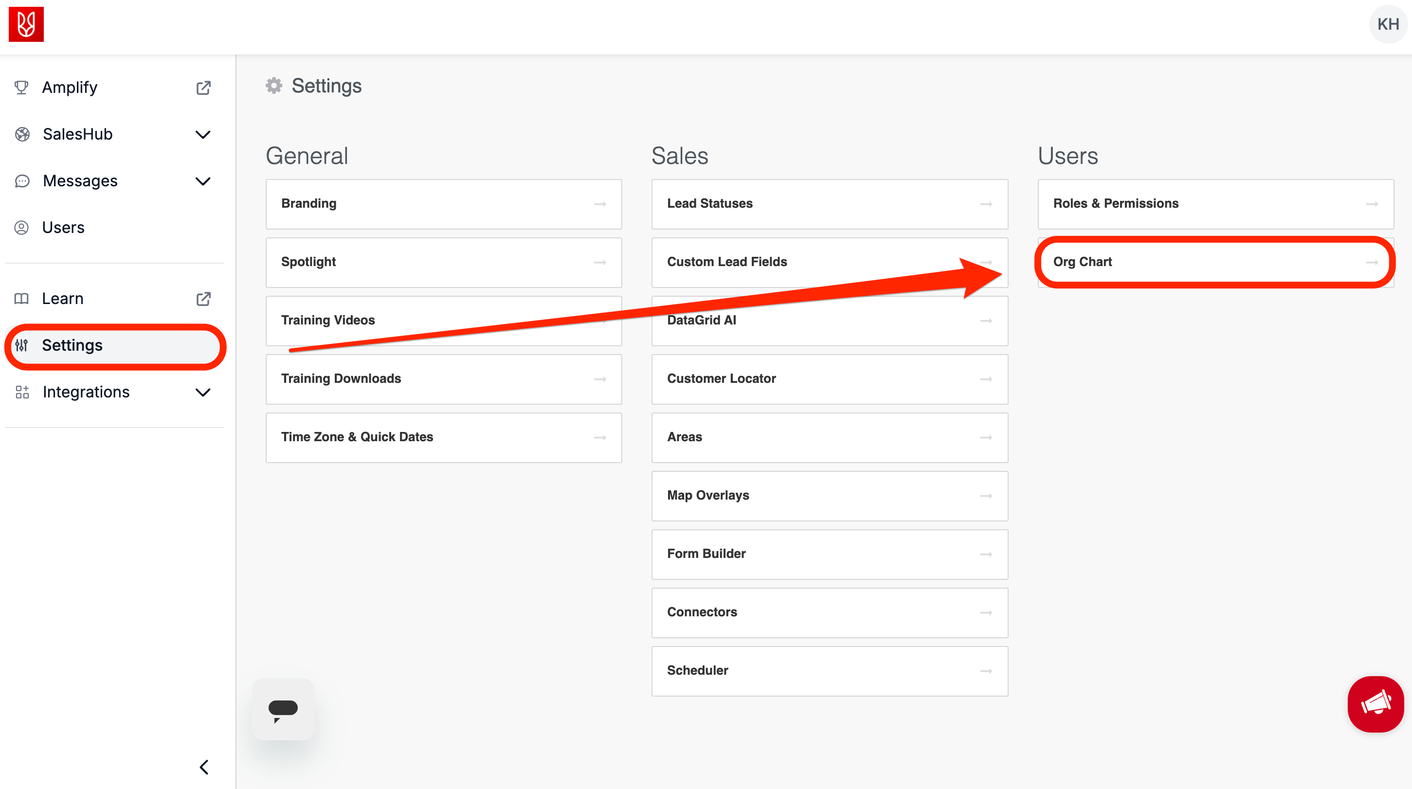This screenshot has width=1412, height=789.
Task: Open the Lead Statuses option
Action: [x=829, y=204]
